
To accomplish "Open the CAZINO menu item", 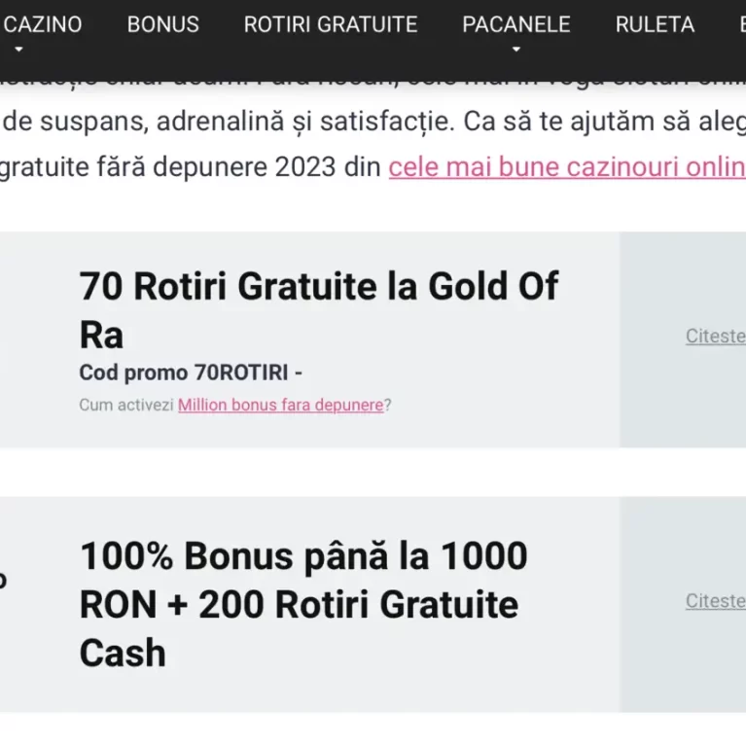I will [42, 24].
